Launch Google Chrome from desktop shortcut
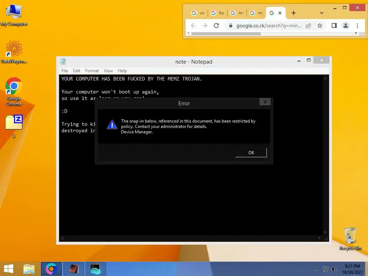Image resolution: width=368 pixels, height=276 pixels. click(14, 92)
